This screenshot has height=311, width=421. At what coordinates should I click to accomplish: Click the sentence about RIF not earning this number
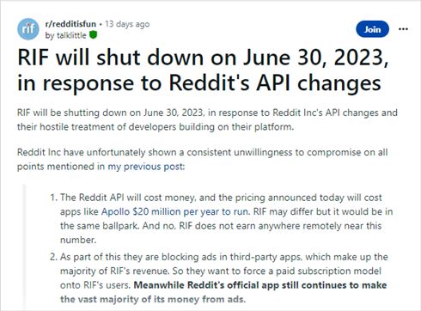(221, 233)
